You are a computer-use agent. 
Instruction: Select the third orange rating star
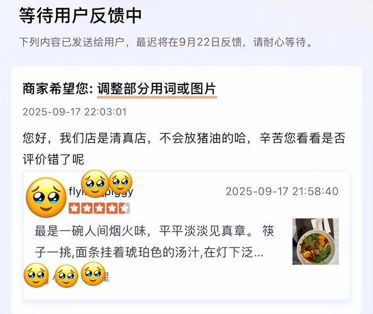[99, 209]
